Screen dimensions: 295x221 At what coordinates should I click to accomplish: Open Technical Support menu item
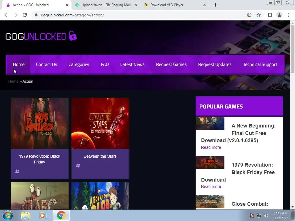click(260, 64)
